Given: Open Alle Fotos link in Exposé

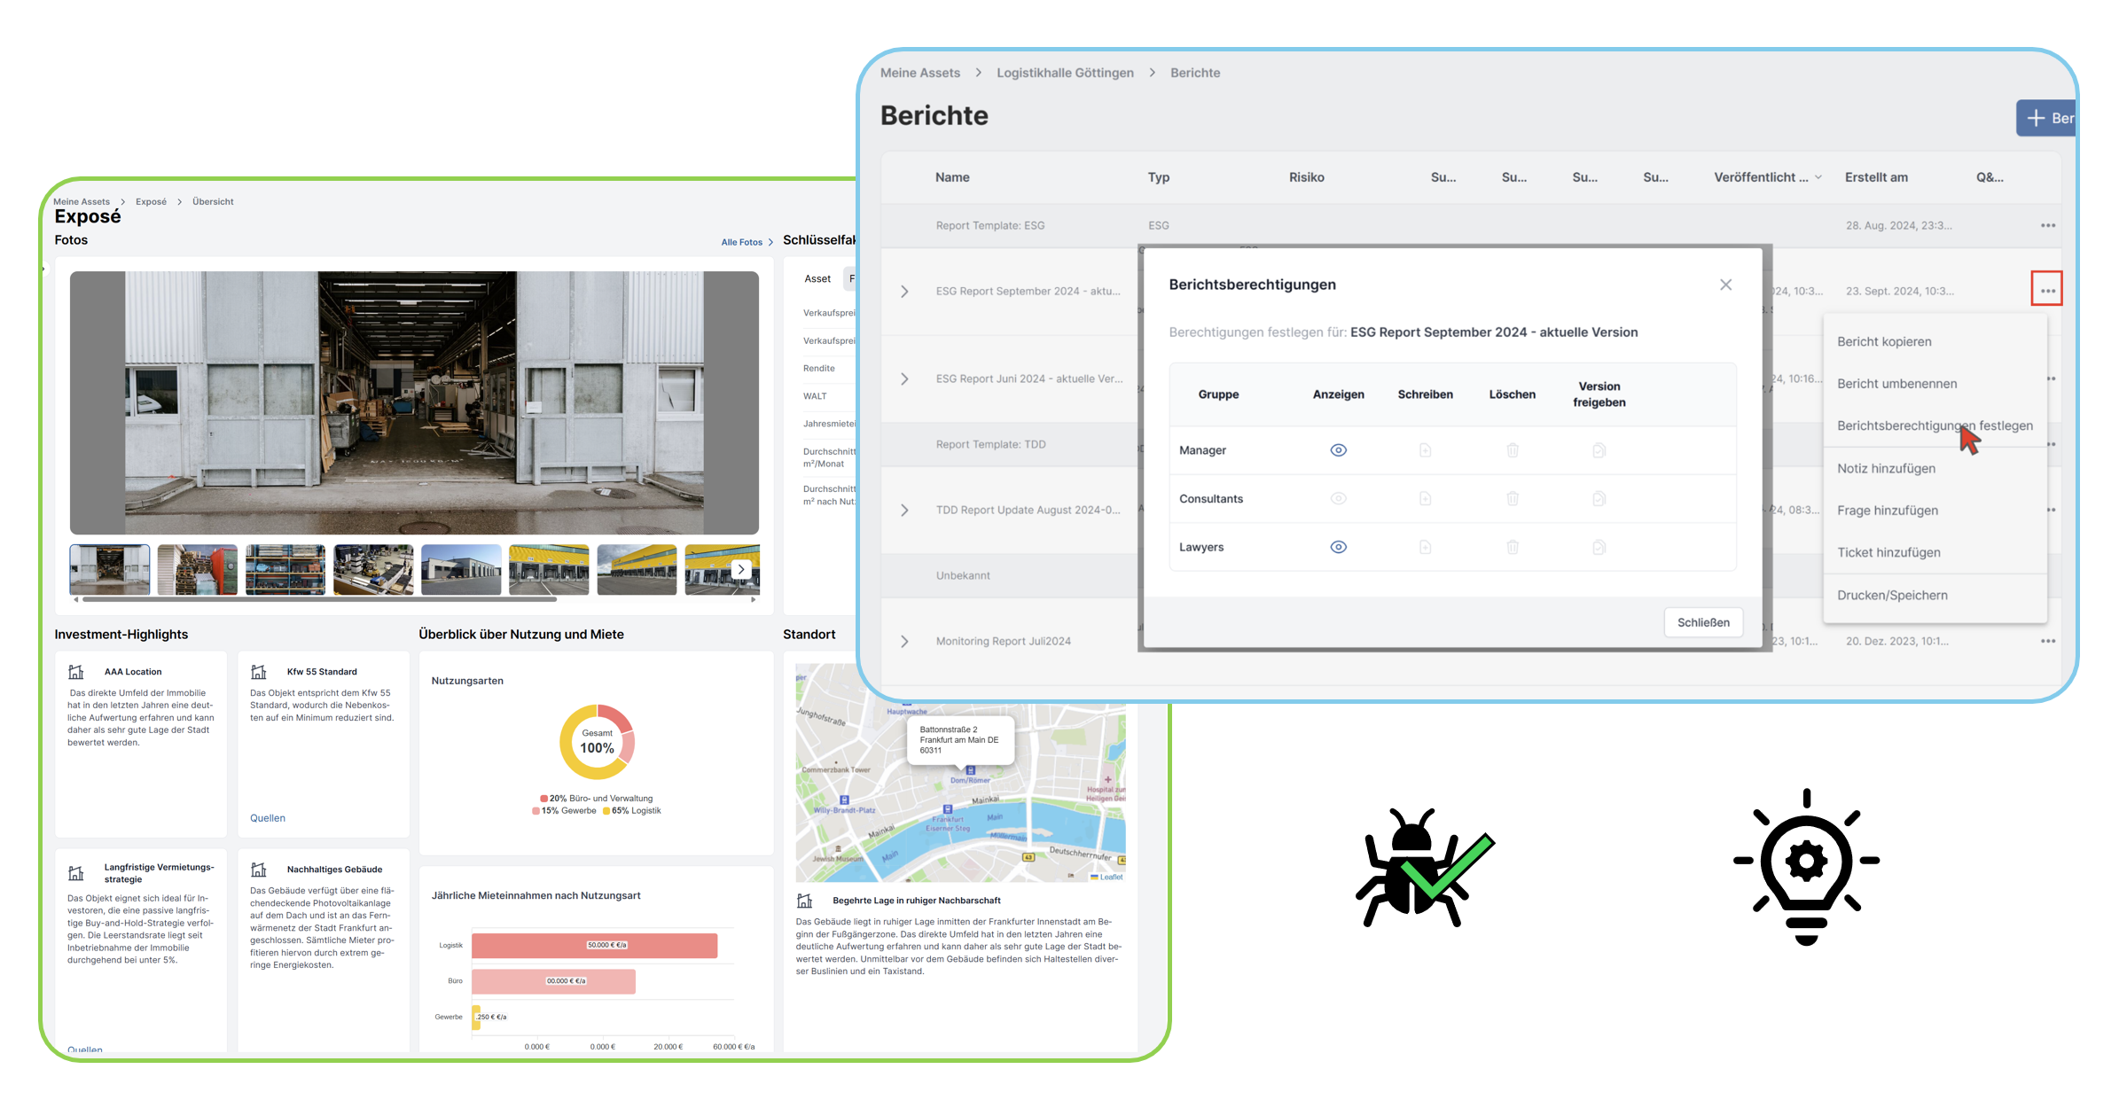Looking at the screenshot, I should (x=741, y=242).
